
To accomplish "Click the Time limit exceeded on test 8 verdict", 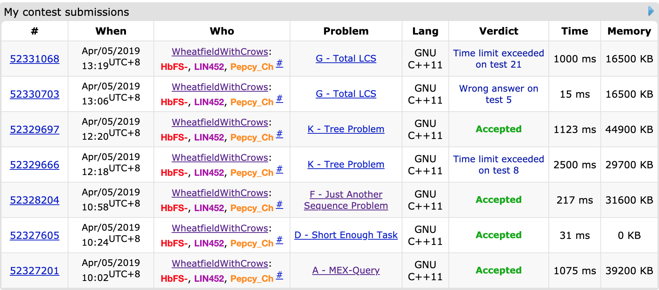I will pos(498,165).
